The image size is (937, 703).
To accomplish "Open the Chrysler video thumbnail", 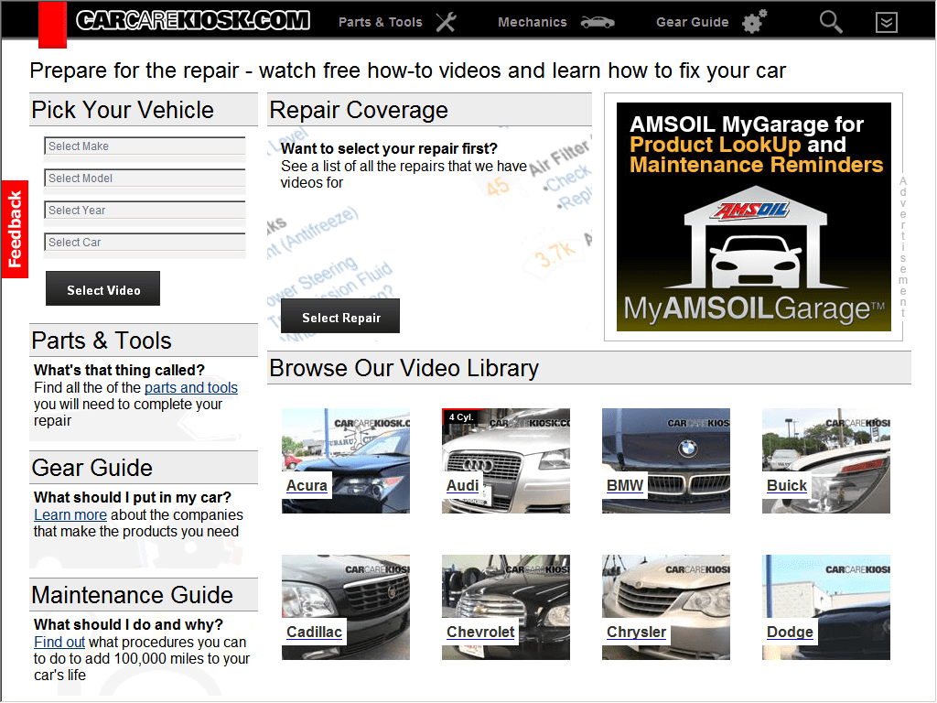I will click(666, 608).
